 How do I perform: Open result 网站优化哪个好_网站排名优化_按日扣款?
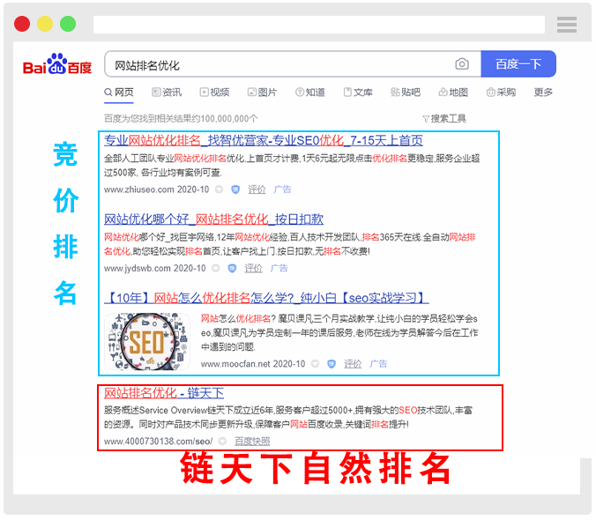coord(213,219)
